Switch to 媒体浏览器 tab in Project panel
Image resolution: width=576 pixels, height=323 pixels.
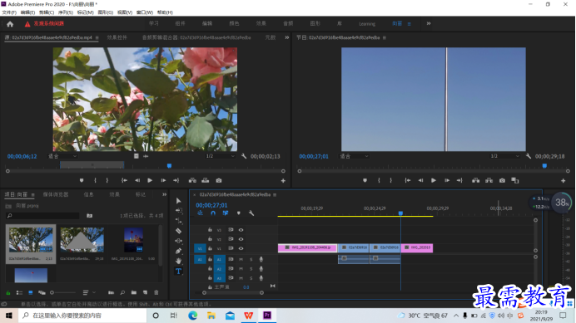[x=56, y=194]
